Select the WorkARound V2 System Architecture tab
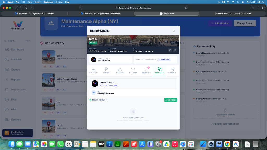Image resolution: width=267 pixels, height=150 pixels. (233, 14)
